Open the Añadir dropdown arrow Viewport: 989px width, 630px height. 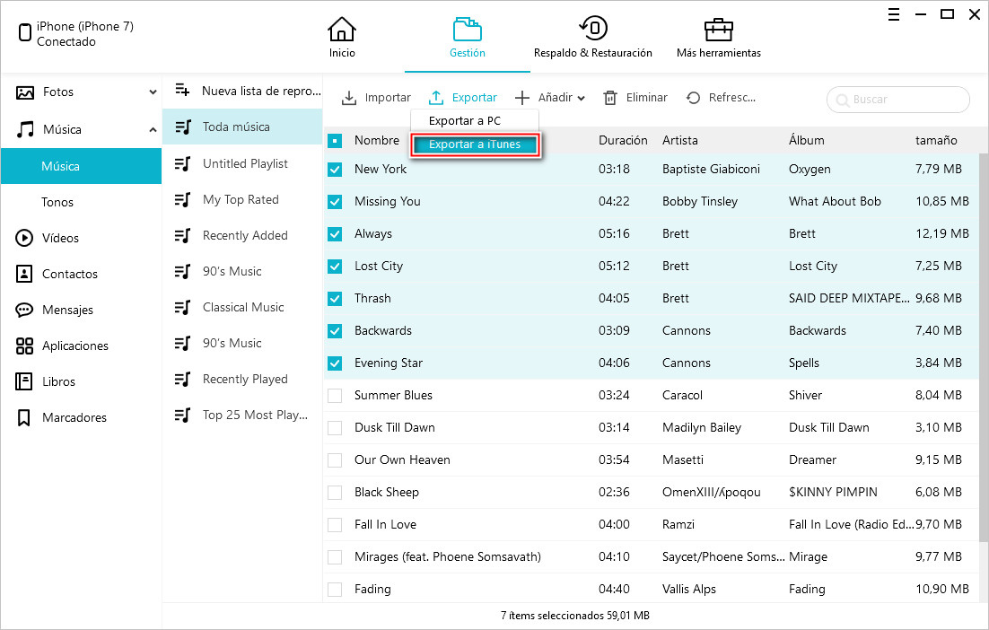click(x=581, y=99)
